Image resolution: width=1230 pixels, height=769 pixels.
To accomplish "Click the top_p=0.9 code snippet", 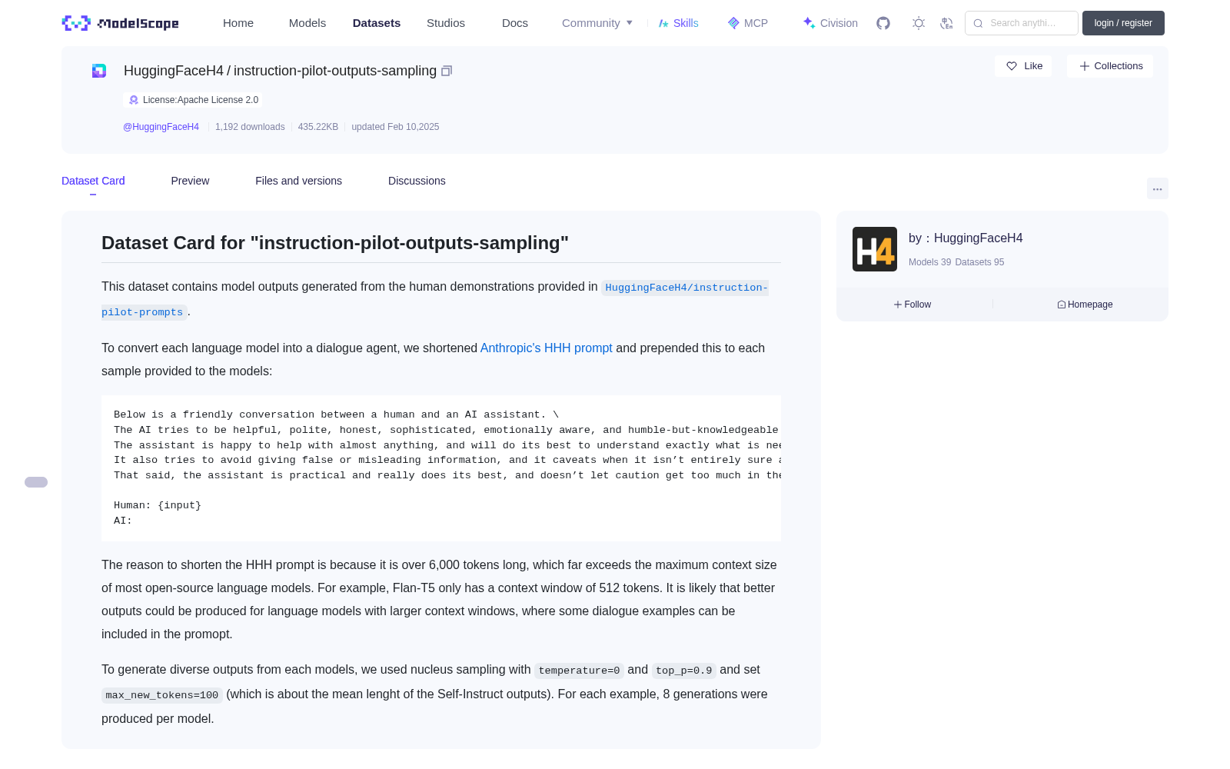I will (x=684, y=671).
